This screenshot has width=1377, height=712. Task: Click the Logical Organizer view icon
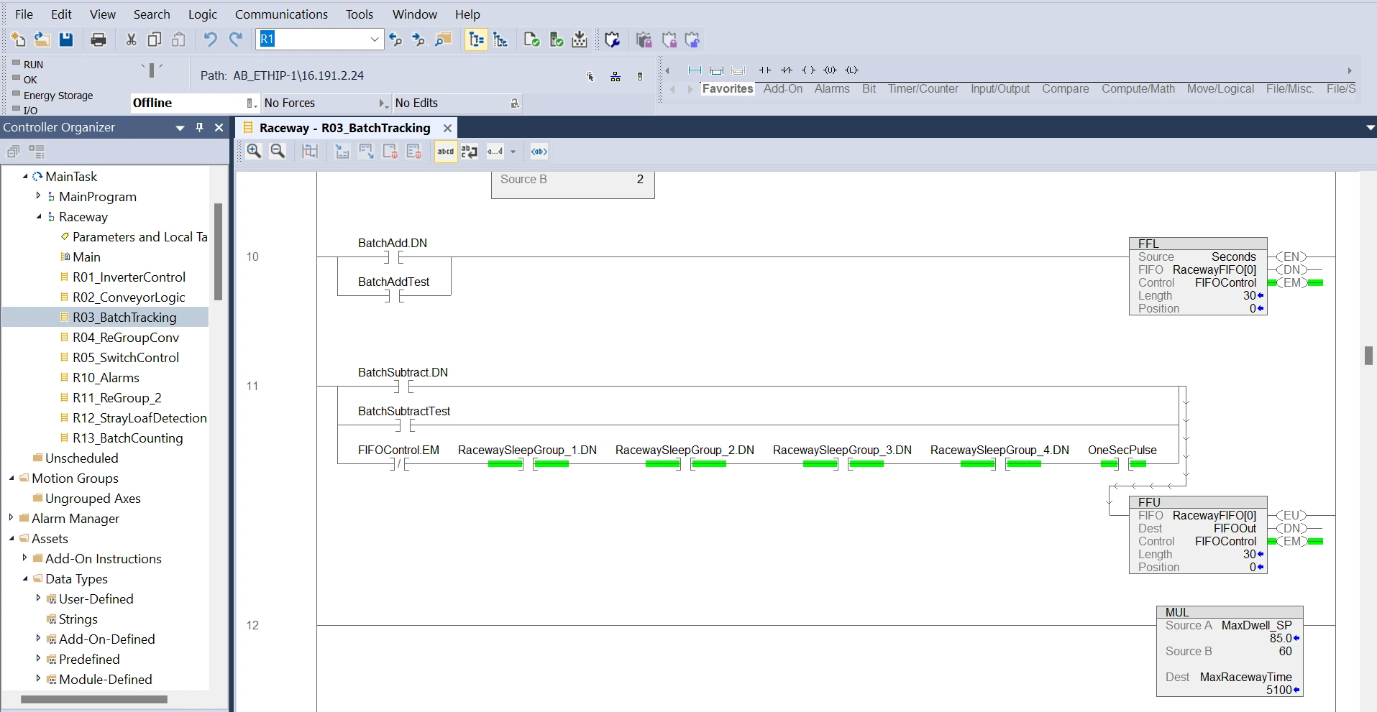(x=500, y=40)
